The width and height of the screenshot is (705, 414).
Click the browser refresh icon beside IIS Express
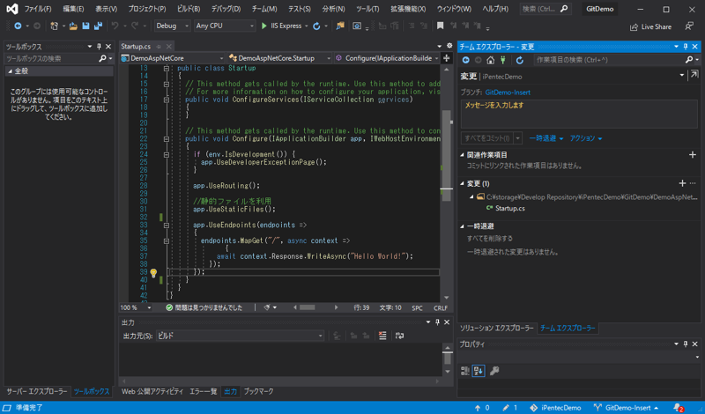(x=316, y=26)
